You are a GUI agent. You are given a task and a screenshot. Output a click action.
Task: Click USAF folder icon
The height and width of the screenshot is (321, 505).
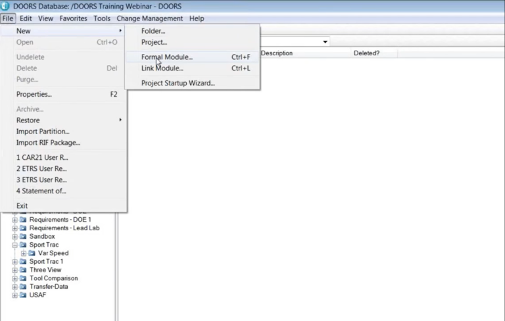coord(23,295)
